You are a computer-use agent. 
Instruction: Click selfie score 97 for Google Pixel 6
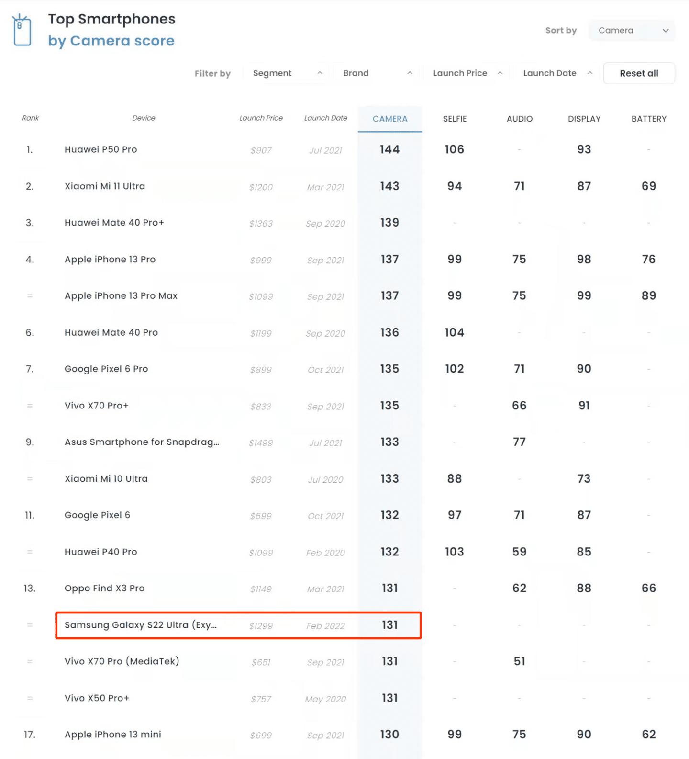pos(455,515)
